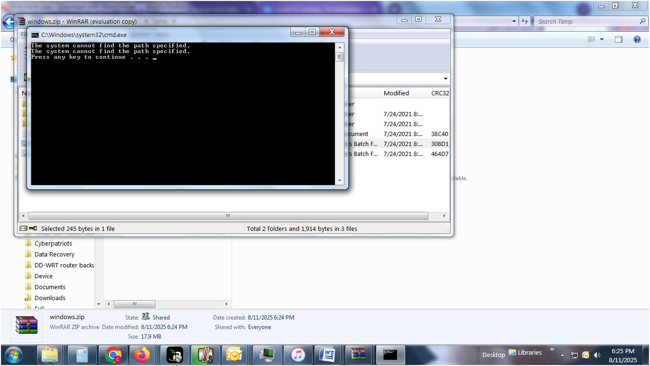Sort by the Modified column header

coord(396,93)
